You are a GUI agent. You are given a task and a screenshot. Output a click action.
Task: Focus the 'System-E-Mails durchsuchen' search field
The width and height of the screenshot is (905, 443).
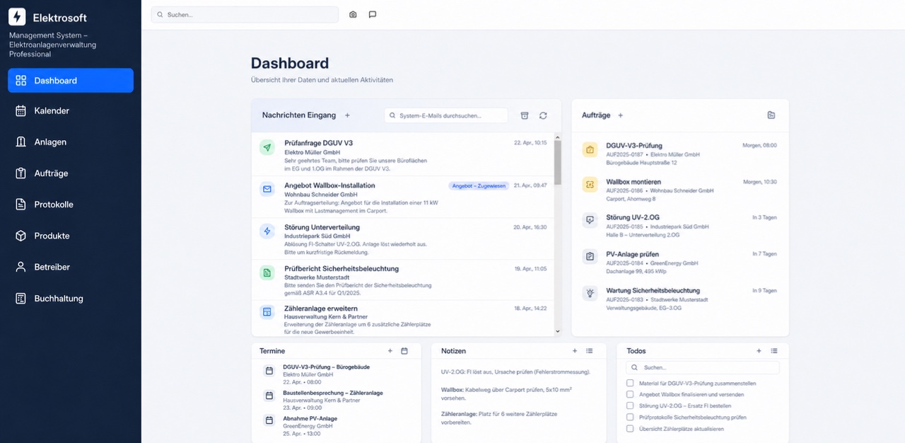pyautogui.click(x=446, y=115)
